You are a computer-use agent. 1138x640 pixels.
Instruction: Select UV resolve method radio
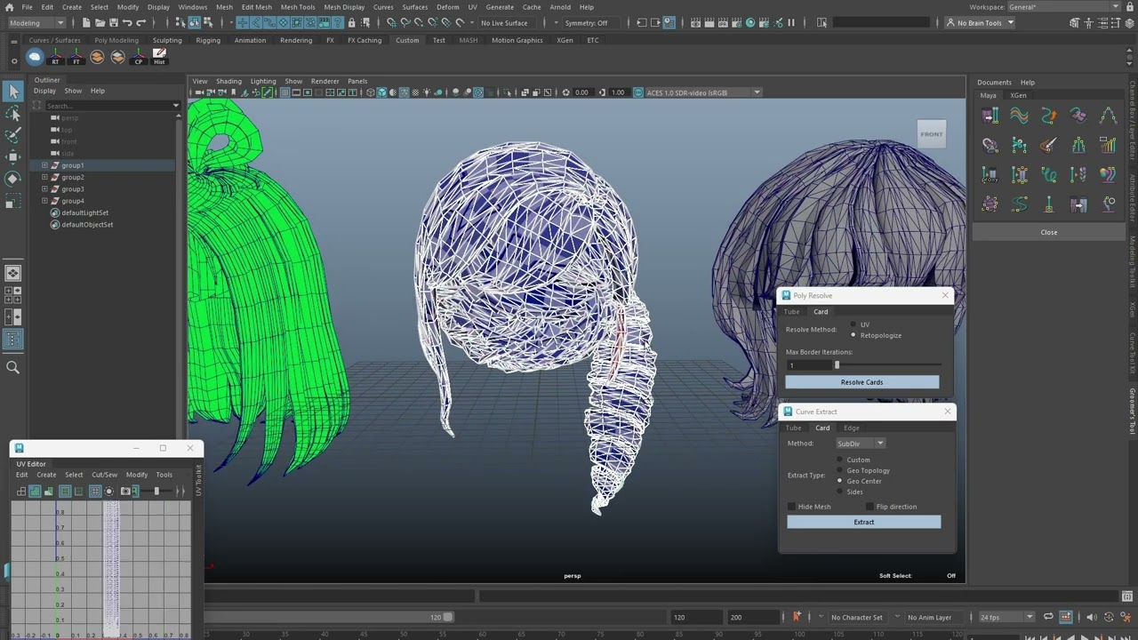[853, 324]
